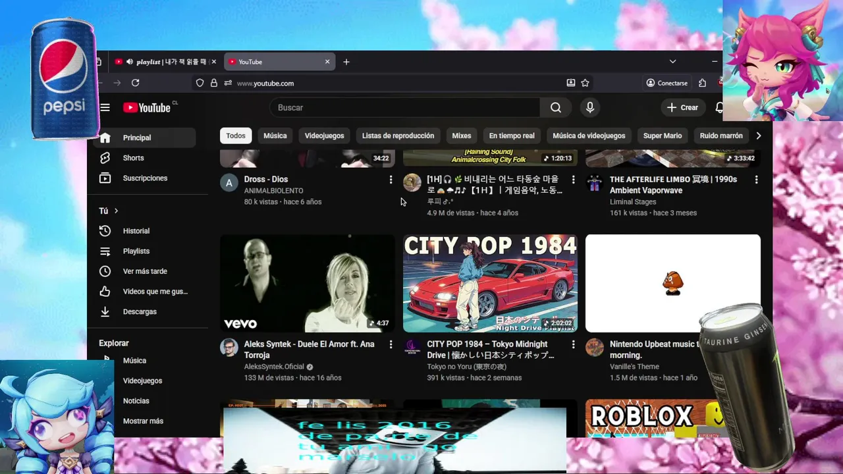Open Liminal Stages channel link
Viewport: 843px width, 474px height.
633,201
